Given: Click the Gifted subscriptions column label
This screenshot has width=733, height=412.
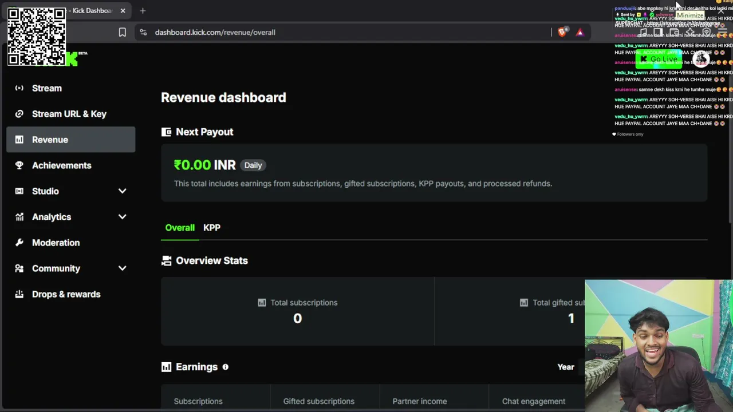Looking at the screenshot, I should (319, 402).
